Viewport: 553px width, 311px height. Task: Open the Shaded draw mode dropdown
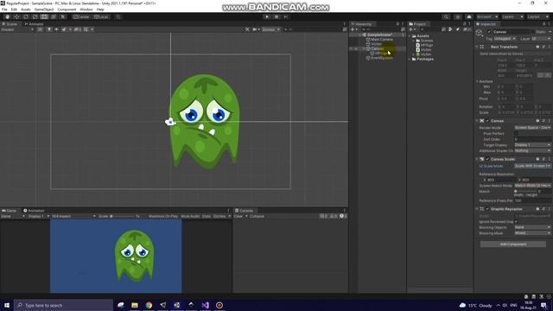17,29
